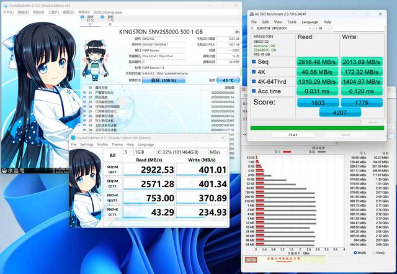This screenshot has width=397, height=274.
Task: Click RND4K Q1T1 write result 234.93
Action: pyautogui.click(x=202, y=212)
